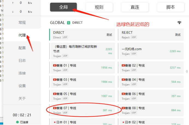Image resolution: width=189 pixels, height=125 pixels.
Task: Click the 已连接 connected status indicator
Action: pos(22,122)
